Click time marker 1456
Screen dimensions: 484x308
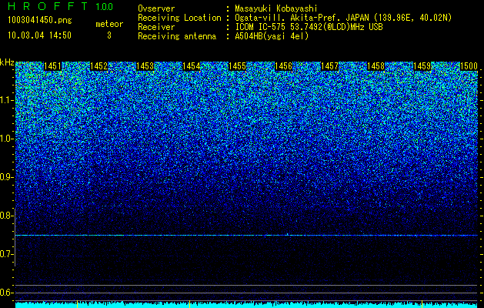[x=284, y=66]
